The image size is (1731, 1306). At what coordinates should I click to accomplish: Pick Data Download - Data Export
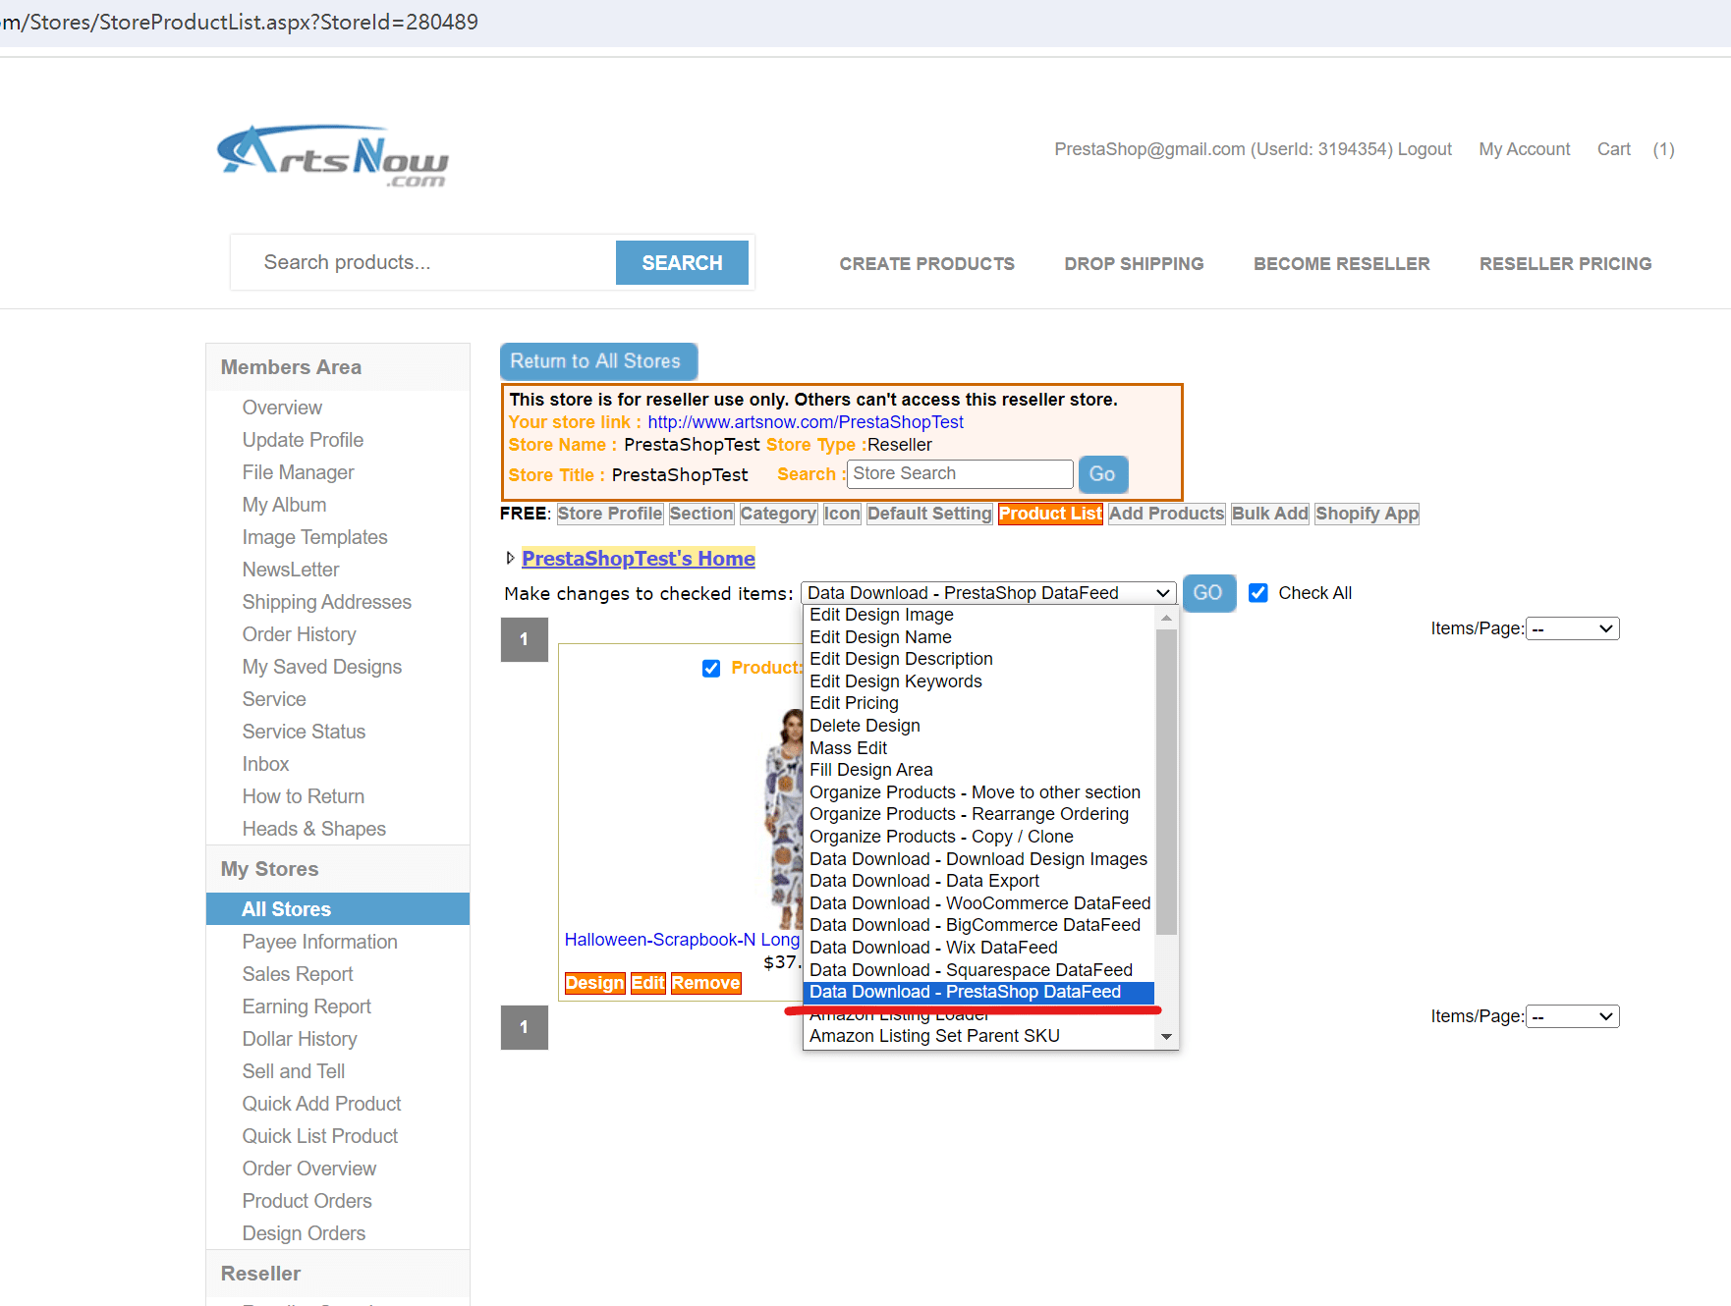pyautogui.click(x=978, y=881)
